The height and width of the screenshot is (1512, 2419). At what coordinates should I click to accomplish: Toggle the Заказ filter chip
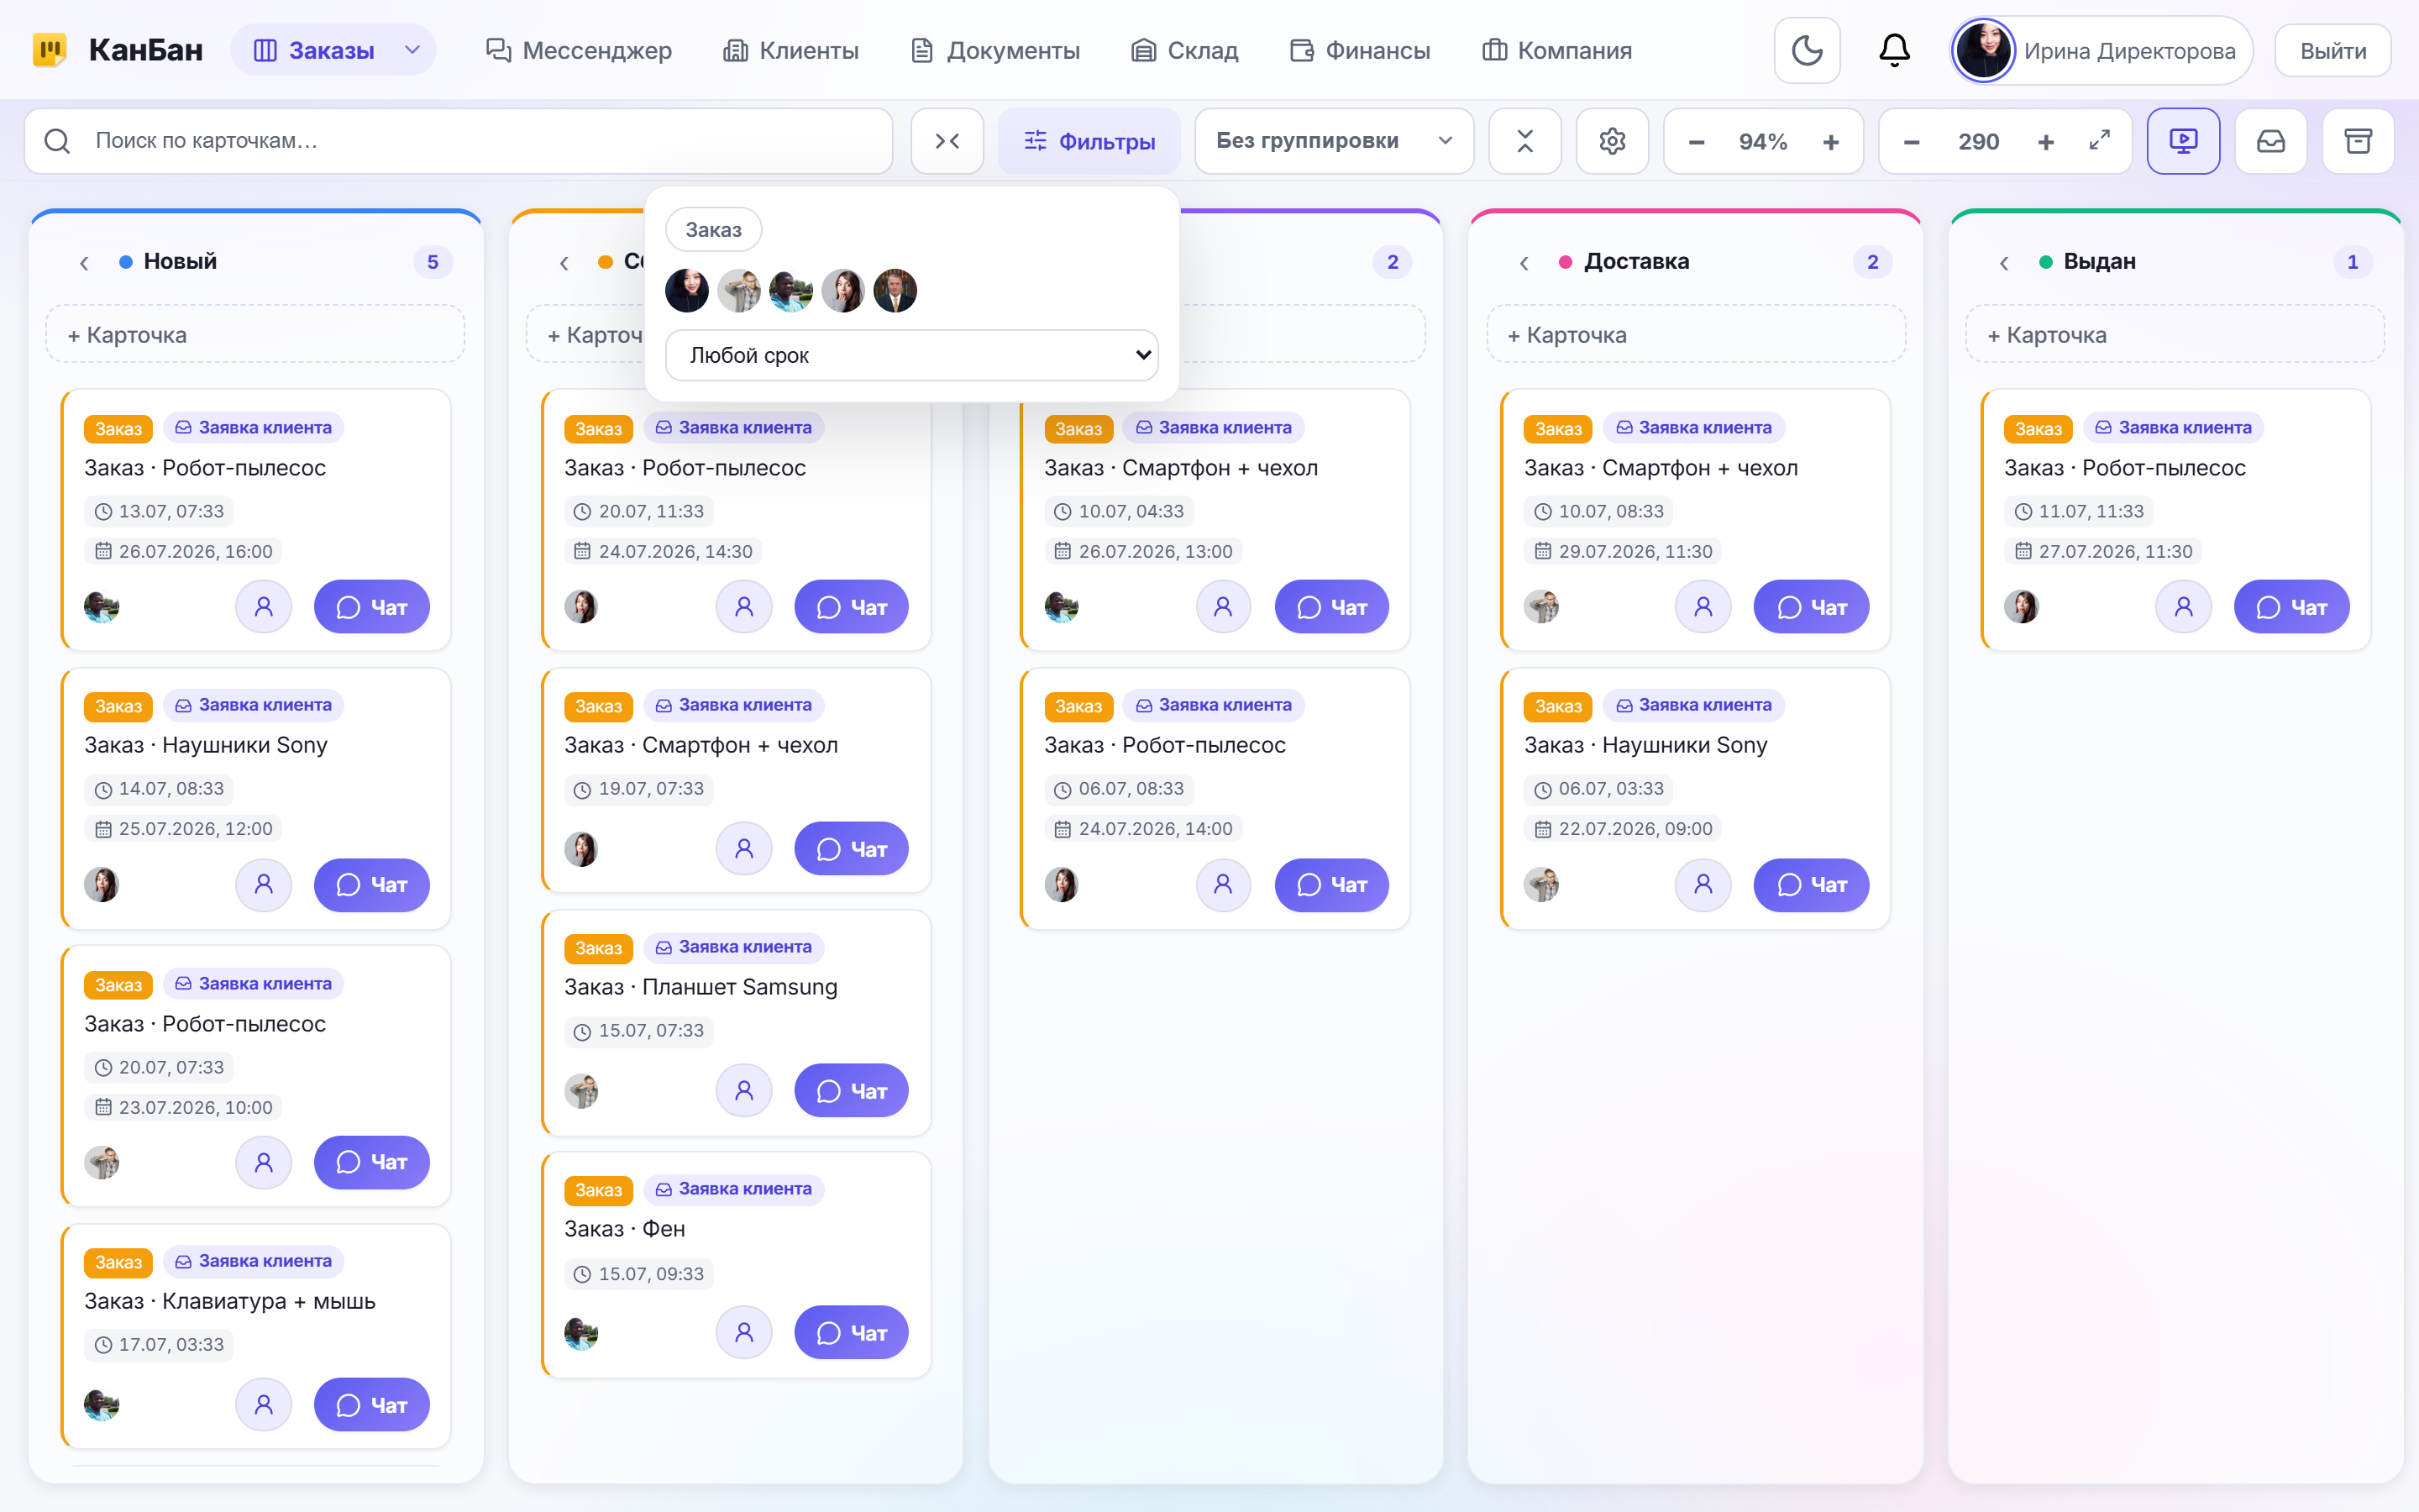click(x=714, y=229)
